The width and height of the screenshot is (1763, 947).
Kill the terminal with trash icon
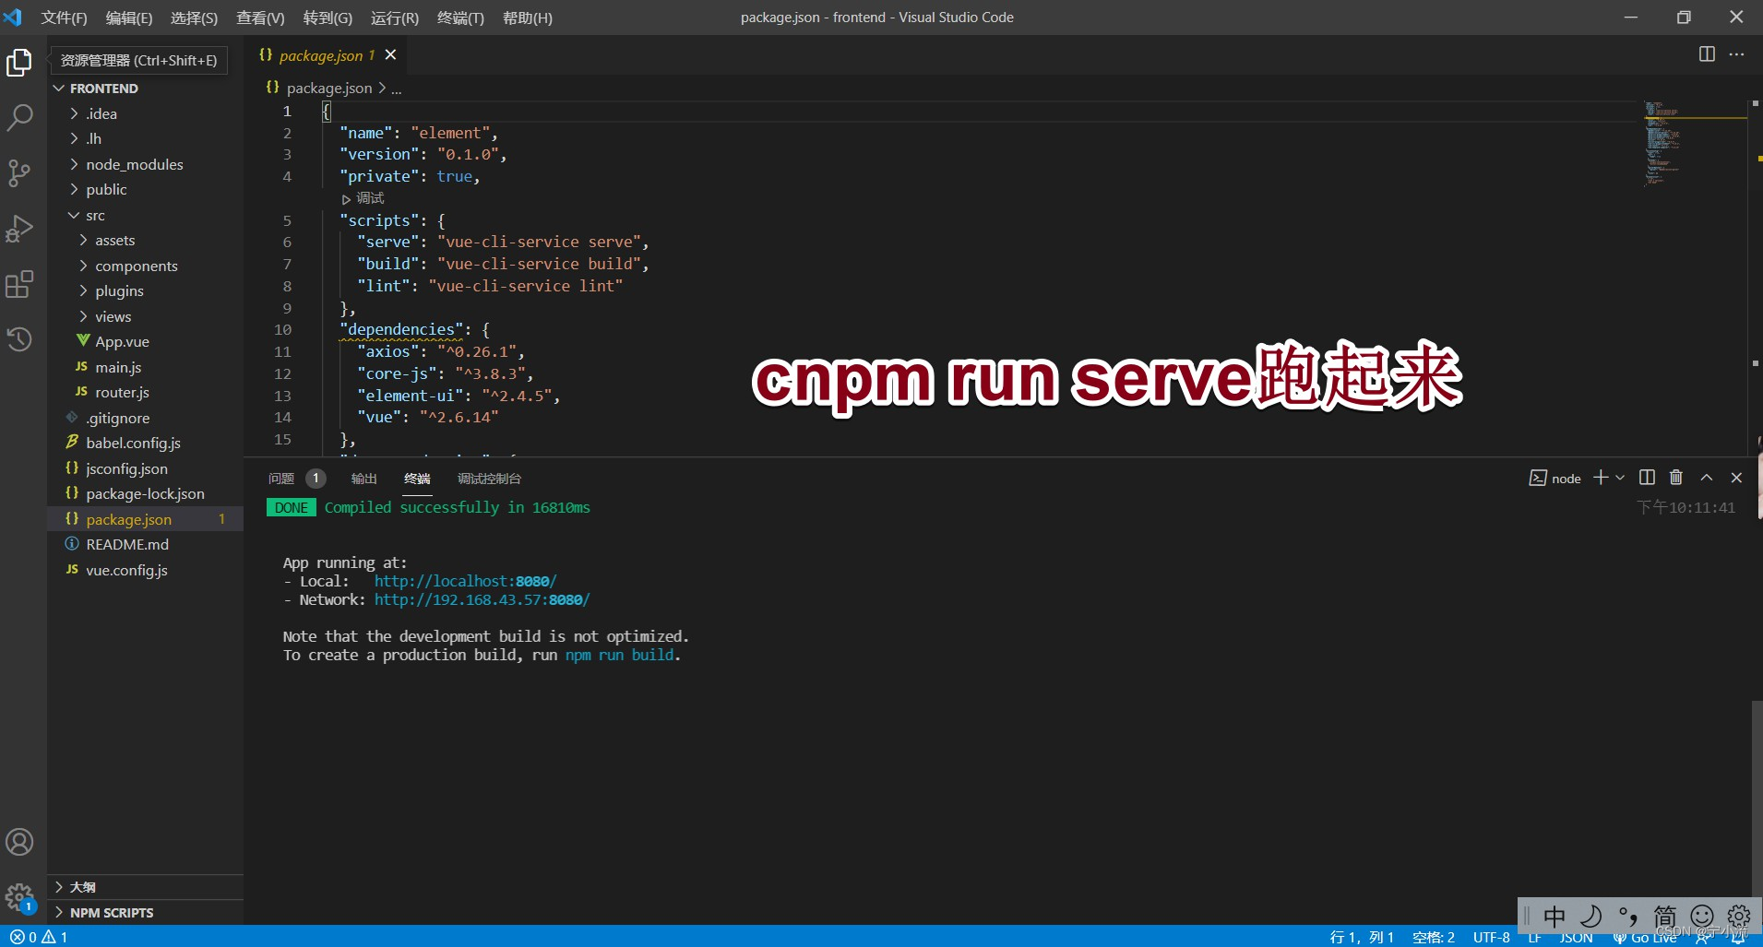pos(1676,478)
